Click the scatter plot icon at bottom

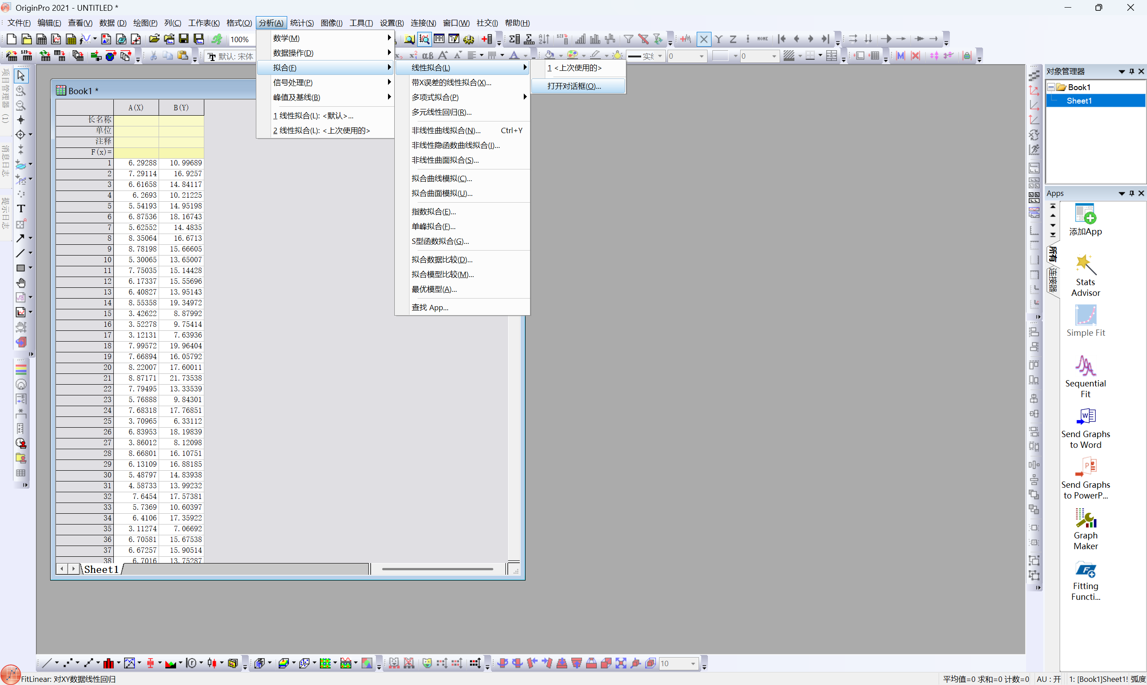coord(68,663)
